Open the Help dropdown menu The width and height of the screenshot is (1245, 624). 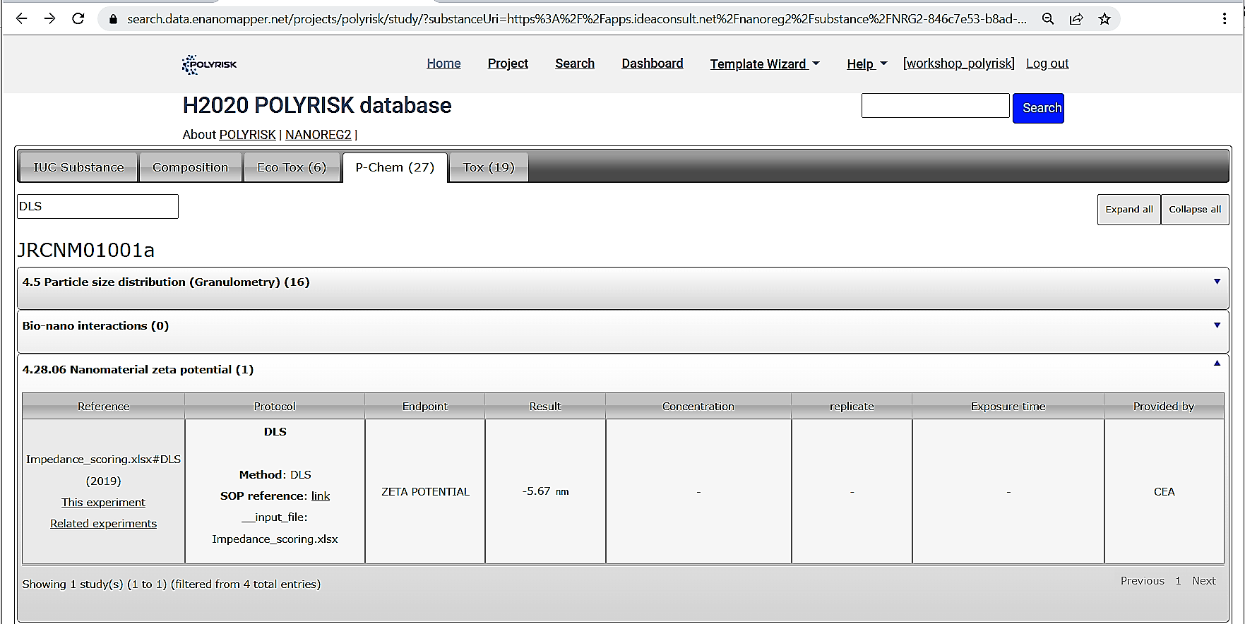point(866,64)
